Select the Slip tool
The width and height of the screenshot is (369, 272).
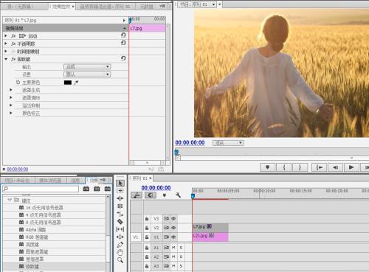pos(120,229)
